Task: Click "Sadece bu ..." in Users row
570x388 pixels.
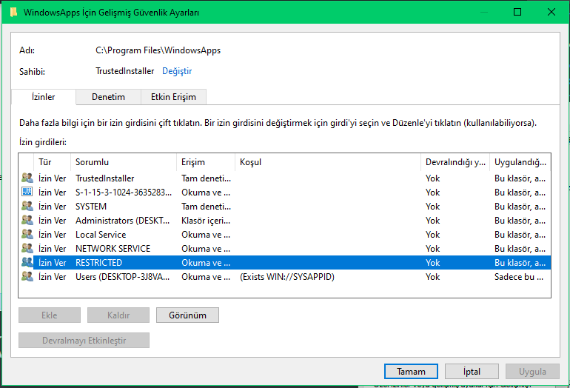Action: click(519, 277)
